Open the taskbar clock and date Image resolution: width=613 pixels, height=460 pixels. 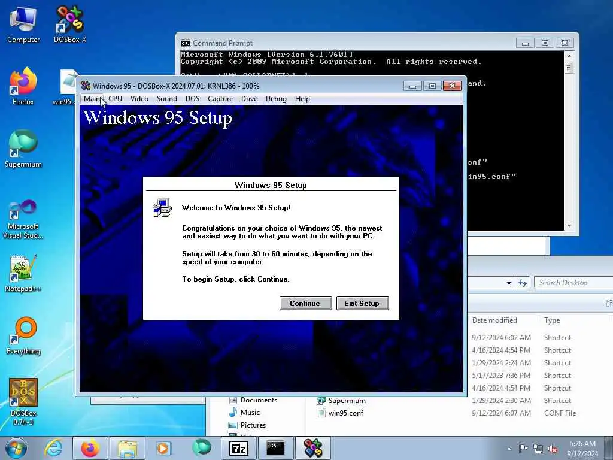[582, 449]
